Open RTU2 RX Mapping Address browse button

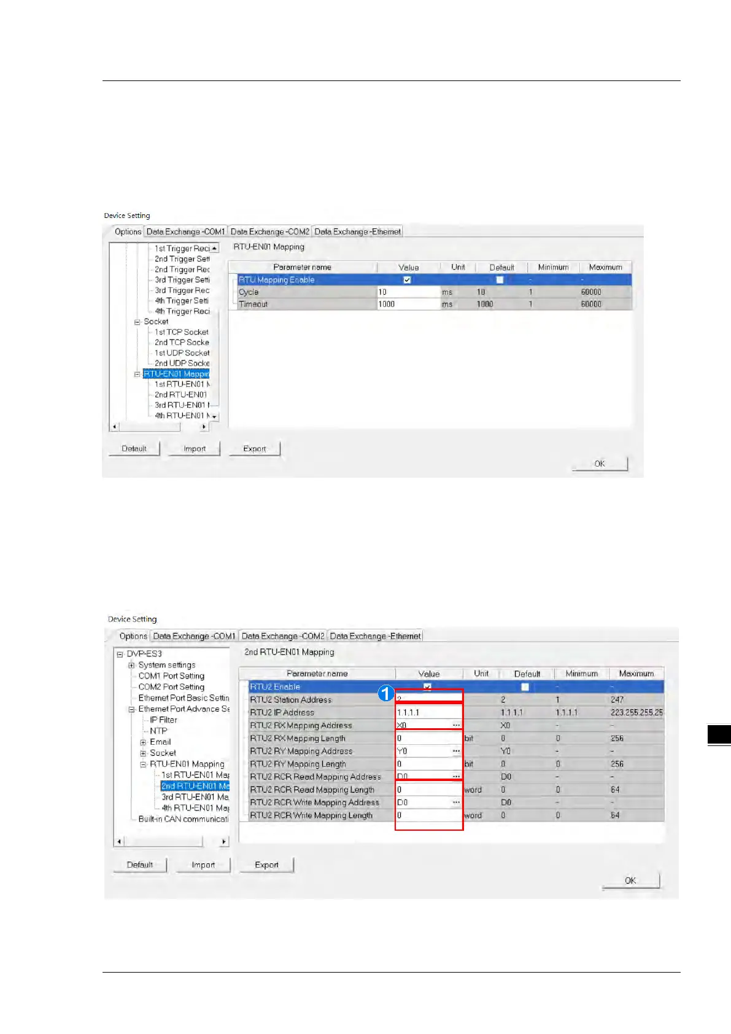tap(456, 725)
